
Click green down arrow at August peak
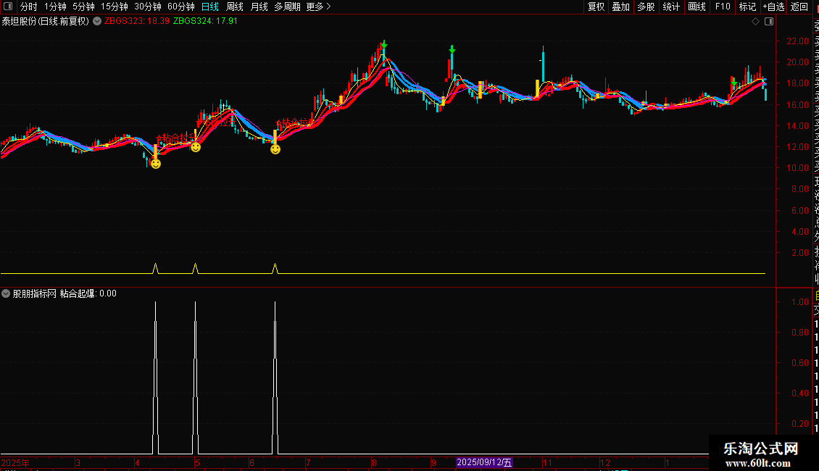384,44
